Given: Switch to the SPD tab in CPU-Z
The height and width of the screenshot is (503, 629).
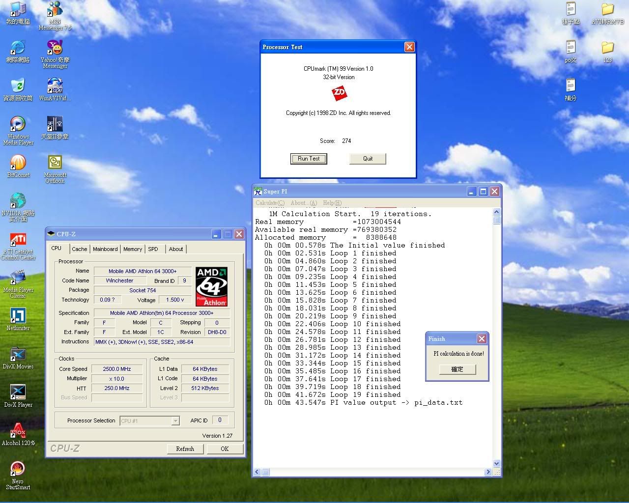Looking at the screenshot, I should coord(153,249).
